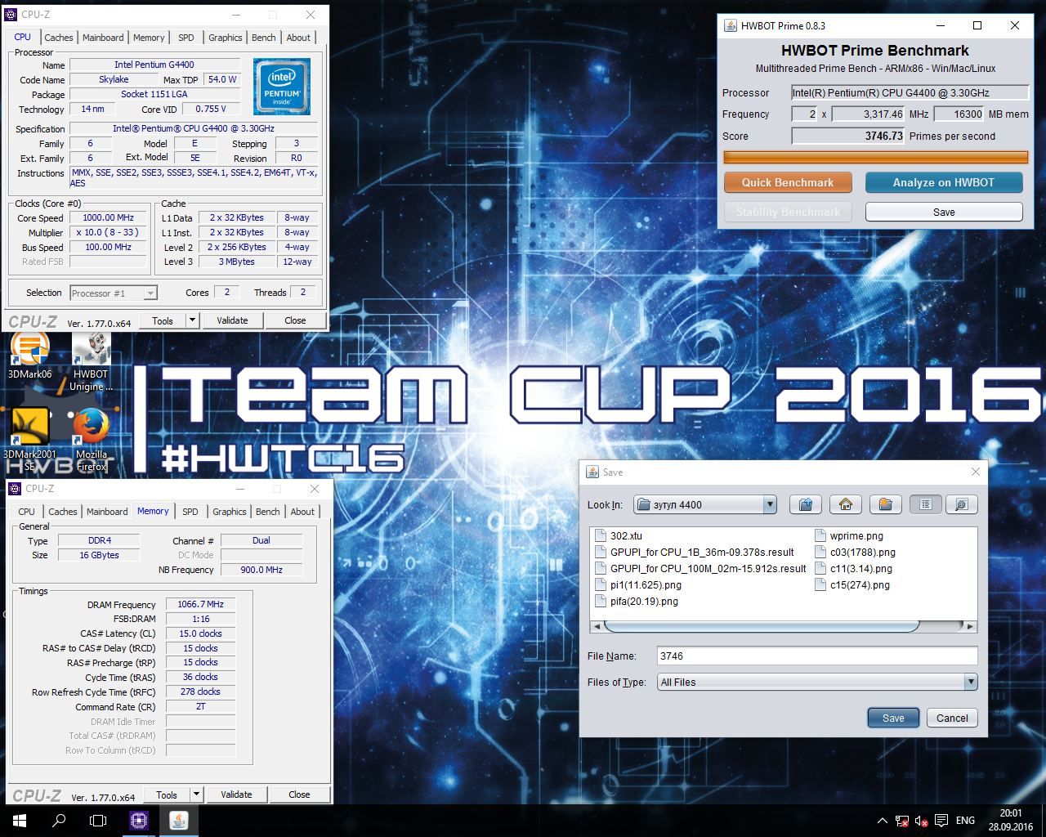This screenshot has height=837, width=1046.
Task: Show hidden system tray icons
Action: pos(882,821)
